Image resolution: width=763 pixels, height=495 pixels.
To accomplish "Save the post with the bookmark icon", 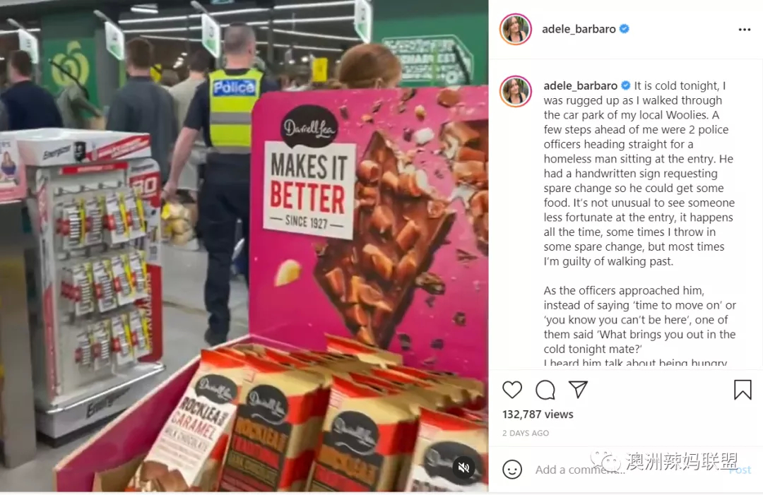I will point(743,390).
